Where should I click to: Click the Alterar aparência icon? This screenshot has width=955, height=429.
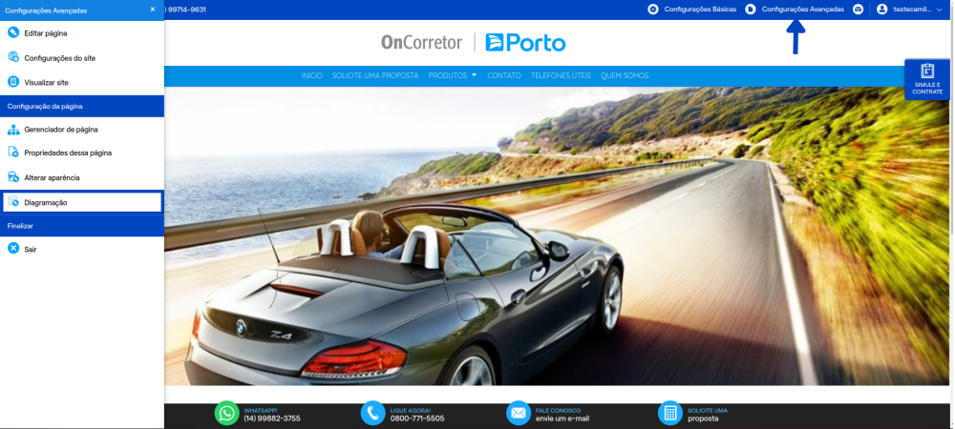pyautogui.click(x=13, y=176)
